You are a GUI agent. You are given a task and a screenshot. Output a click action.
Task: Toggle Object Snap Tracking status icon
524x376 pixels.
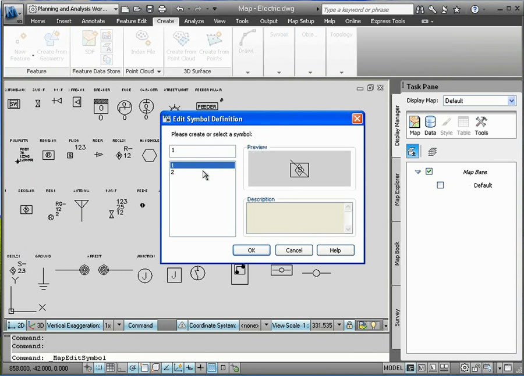tap(167, 368)
